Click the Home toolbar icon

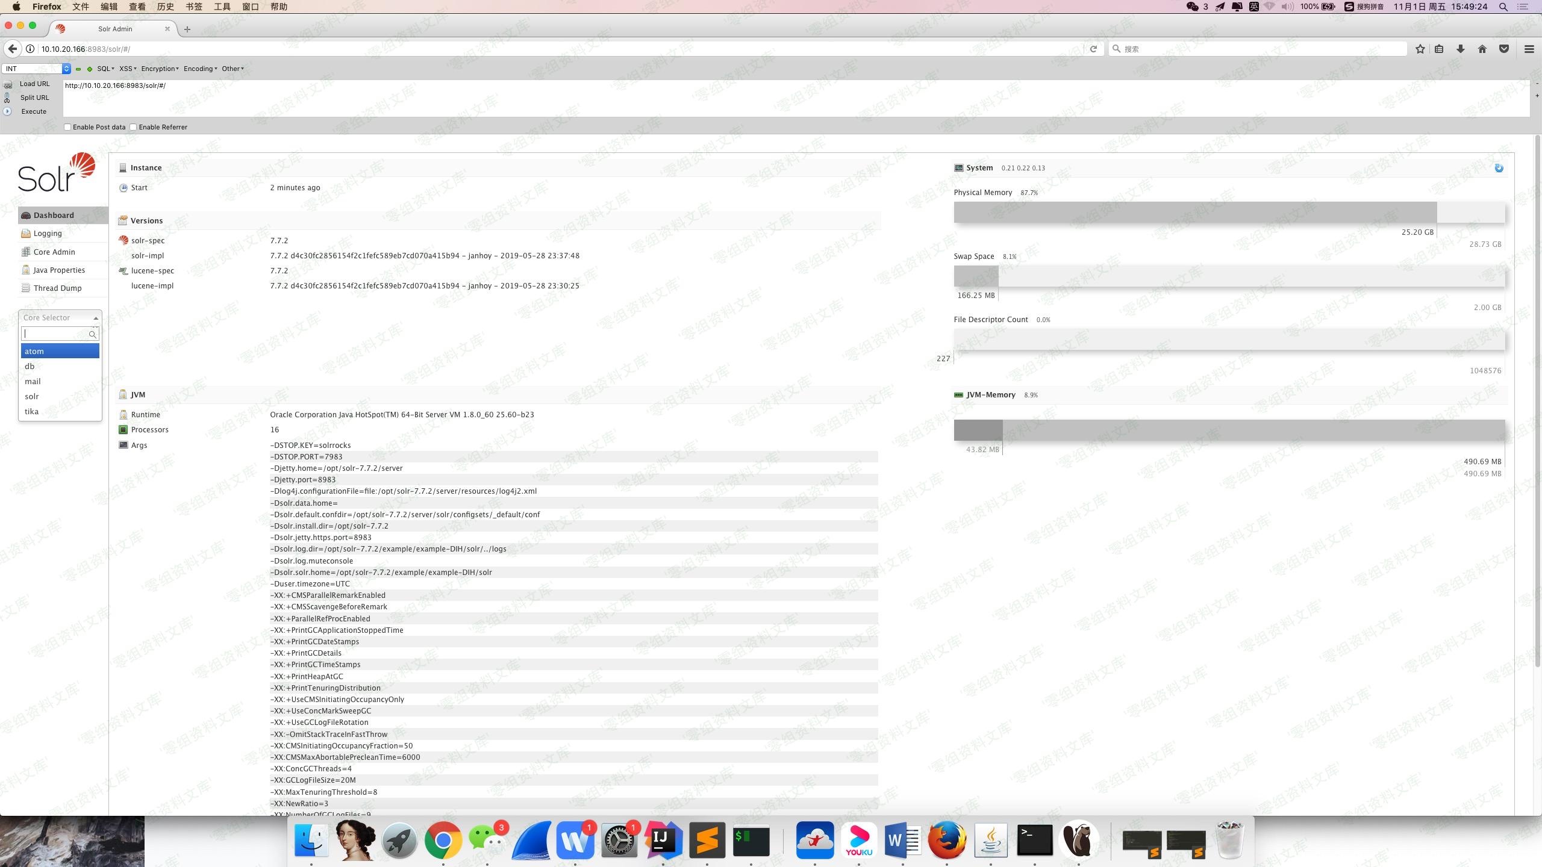[x=1482, y=49]
